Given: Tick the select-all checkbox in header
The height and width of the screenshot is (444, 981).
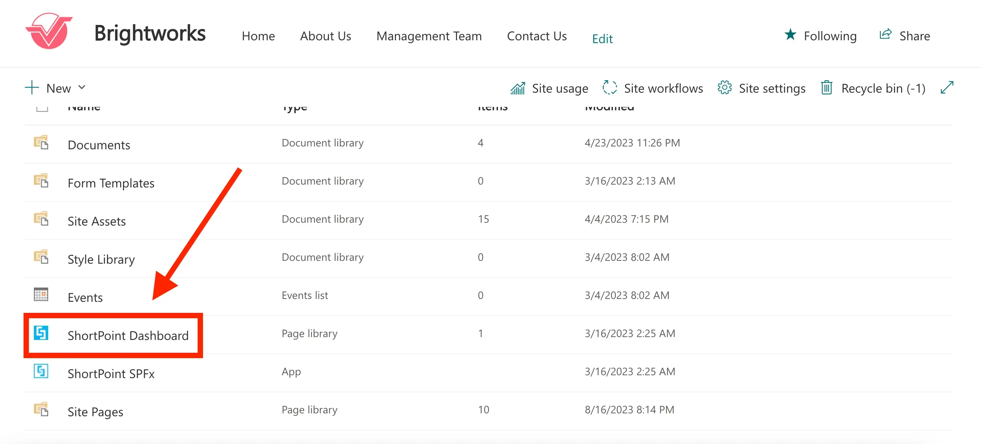Looking at the screenshot, I should pos(42,108).
